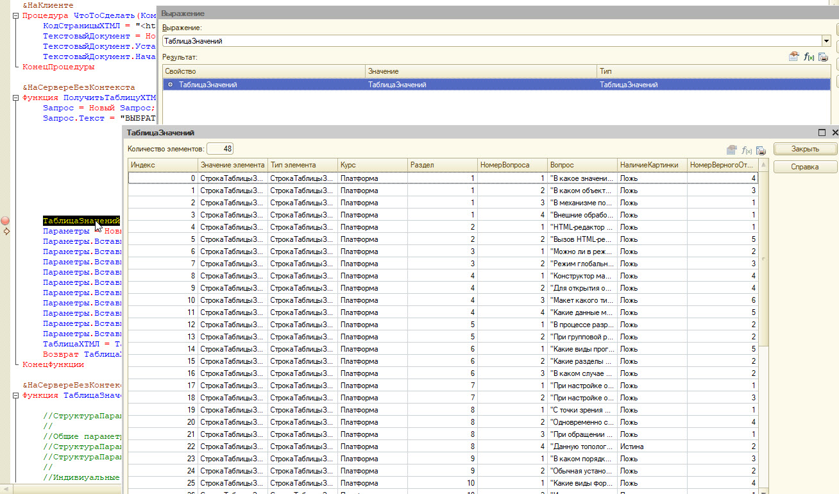Click the НомерВопроса column header

pyautogui.click(x=513, y=165)
